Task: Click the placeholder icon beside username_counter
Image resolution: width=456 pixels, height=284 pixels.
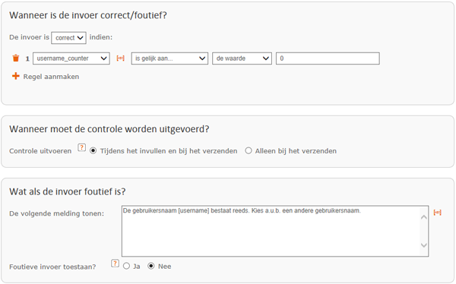Action: click(120, 58)
